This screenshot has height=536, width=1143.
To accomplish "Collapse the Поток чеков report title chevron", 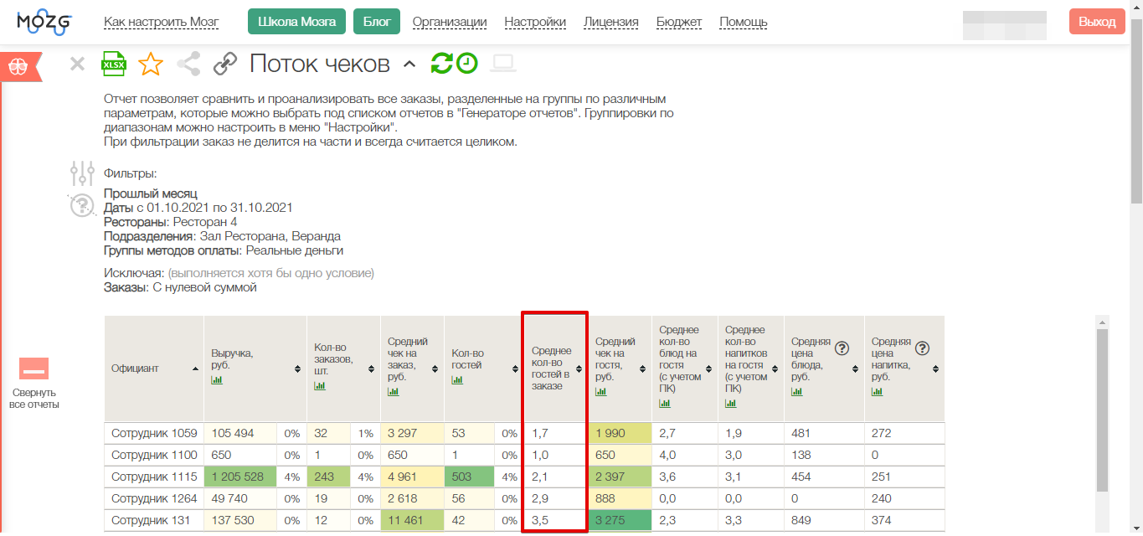I will point(409,64).
